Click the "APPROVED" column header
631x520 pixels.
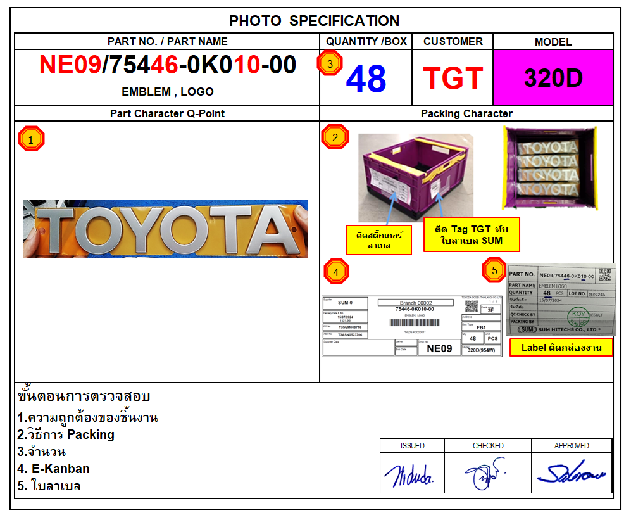pyautogui.click(x=572, y=445)
